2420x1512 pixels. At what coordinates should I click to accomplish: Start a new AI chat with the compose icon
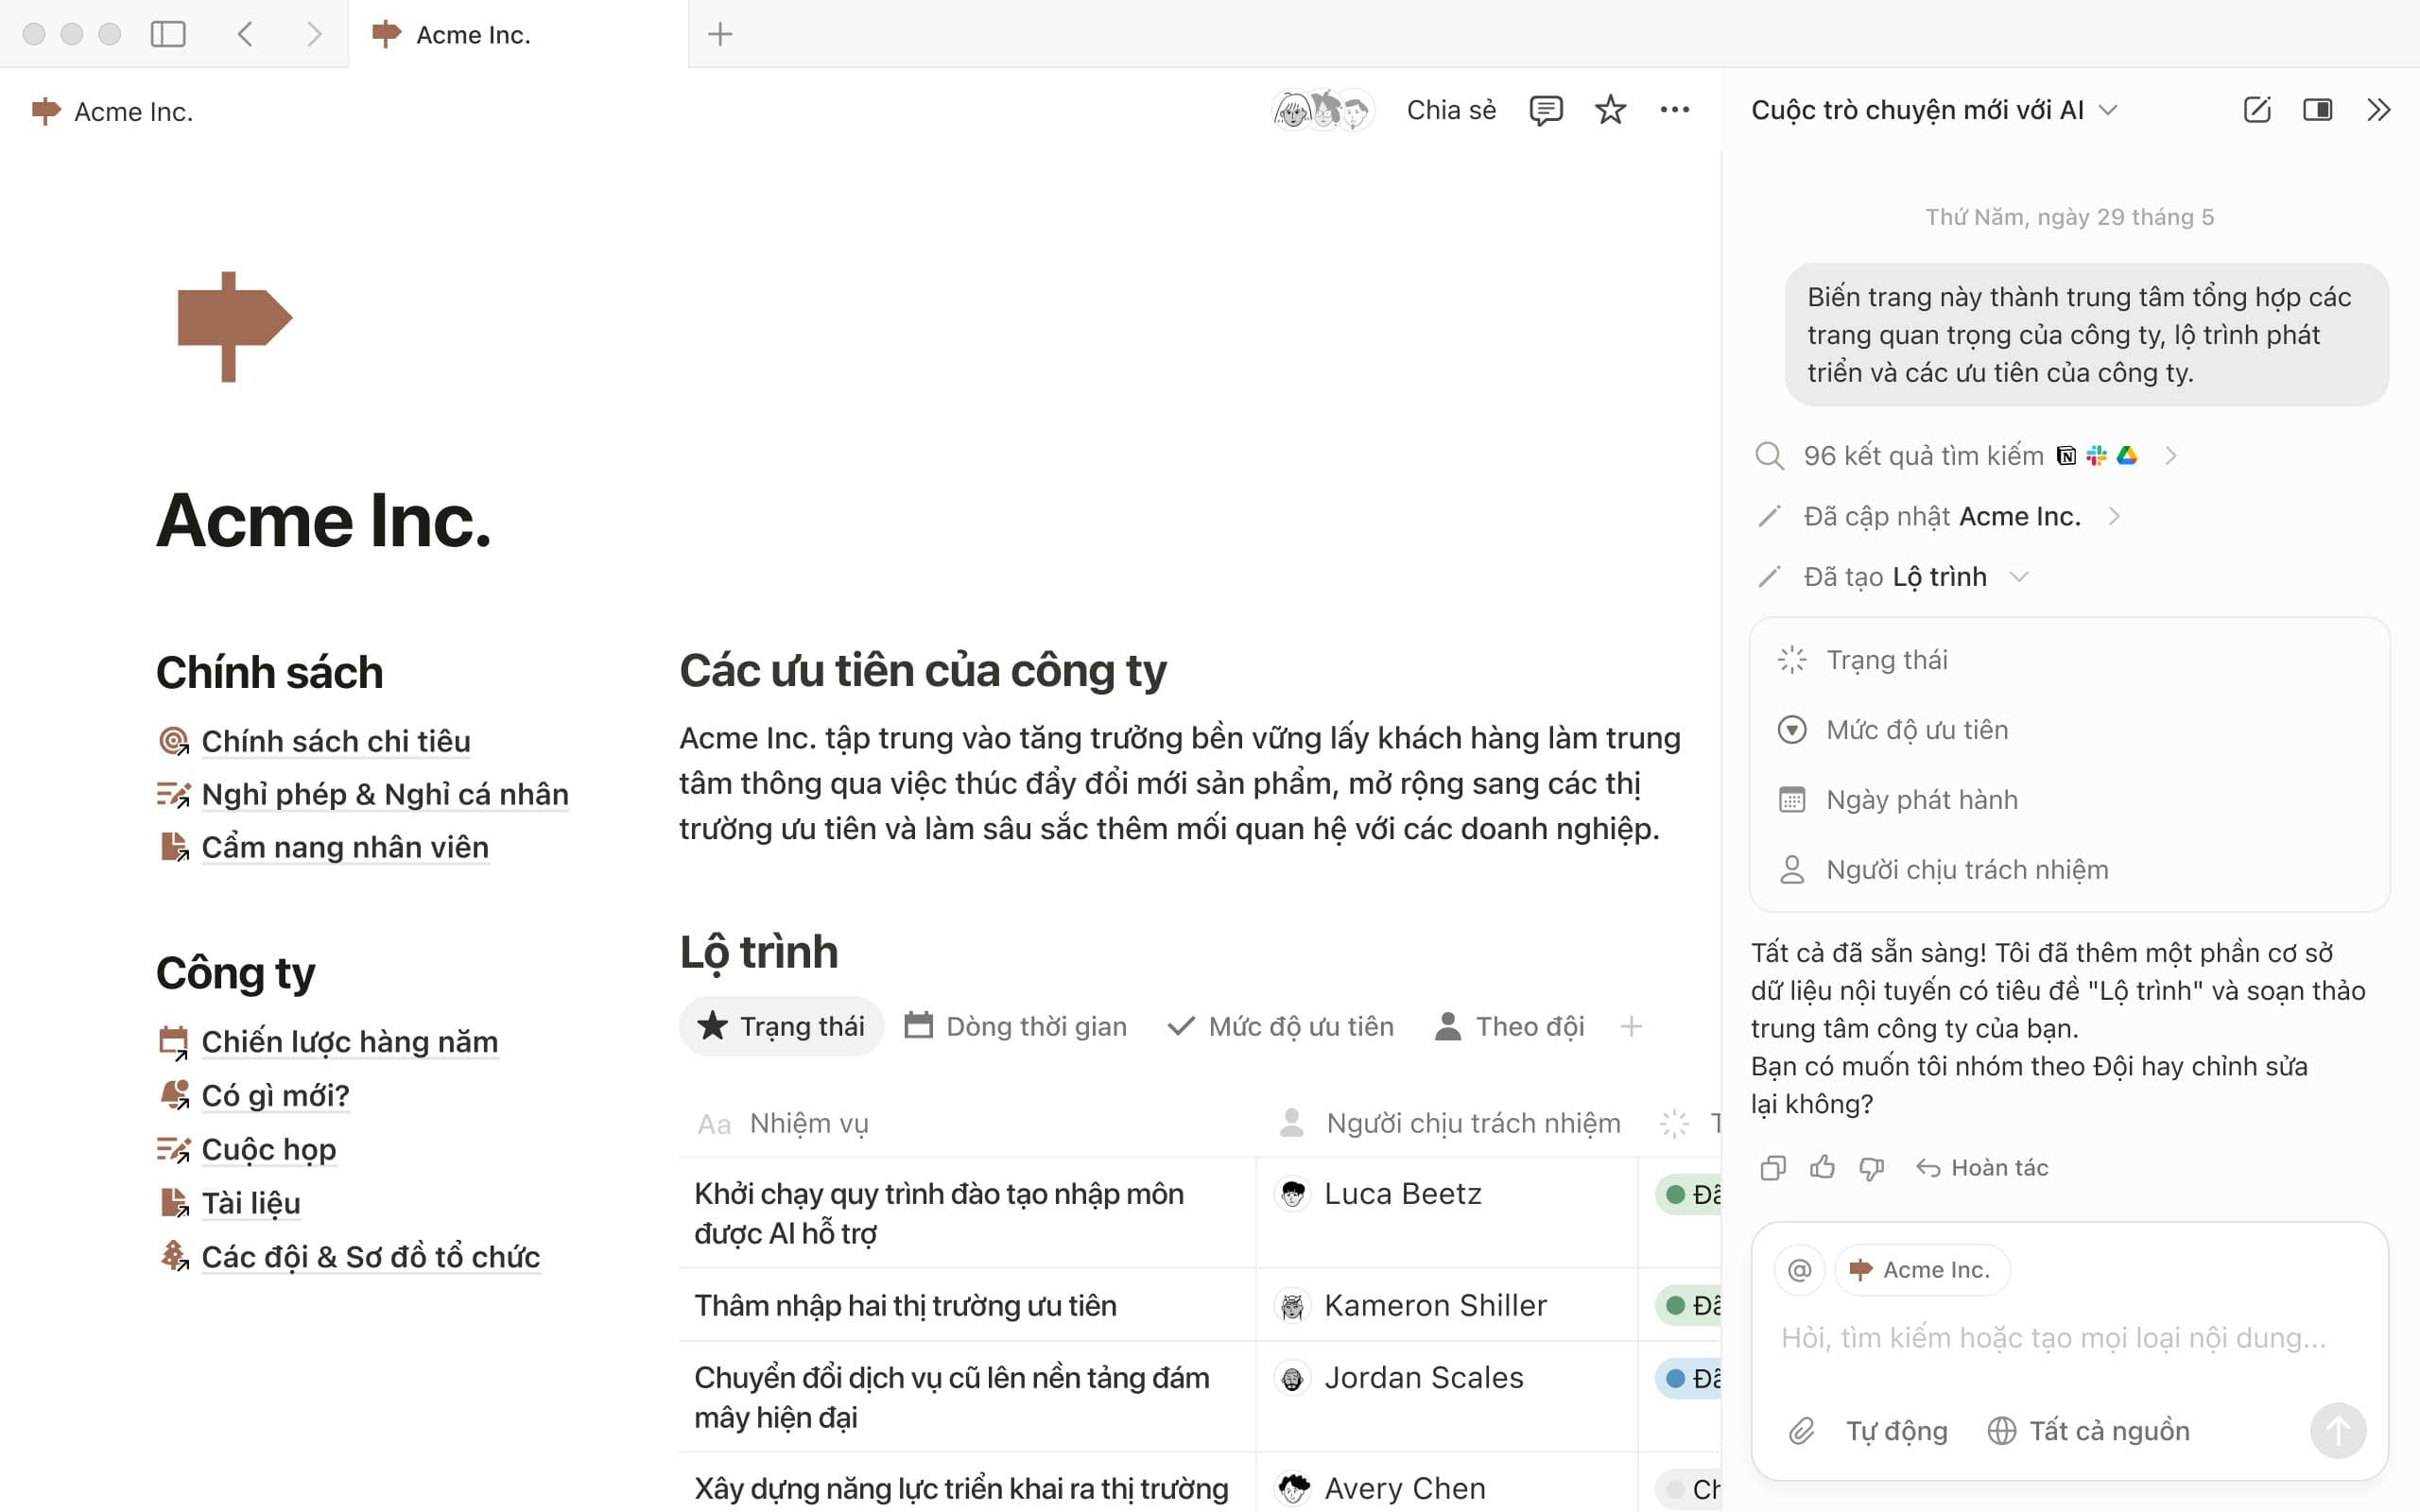coord(2256,110)
